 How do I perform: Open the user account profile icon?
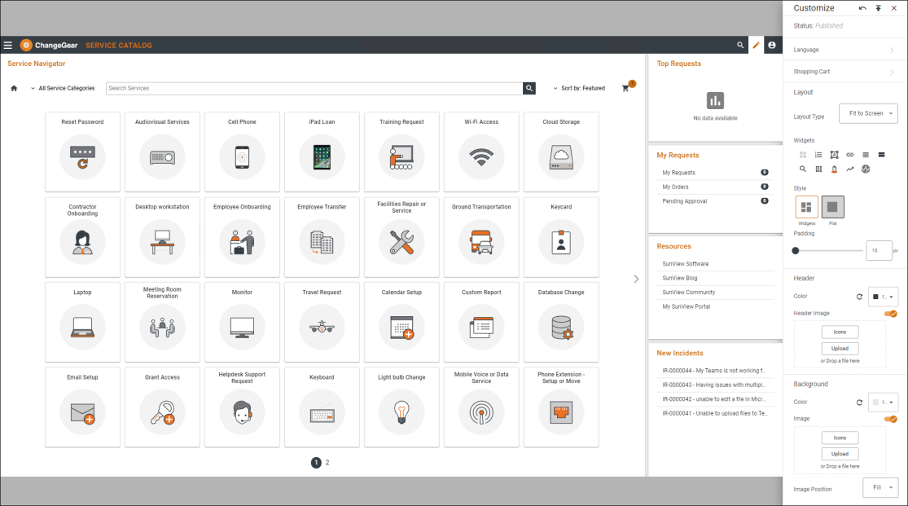pos(772,45)
